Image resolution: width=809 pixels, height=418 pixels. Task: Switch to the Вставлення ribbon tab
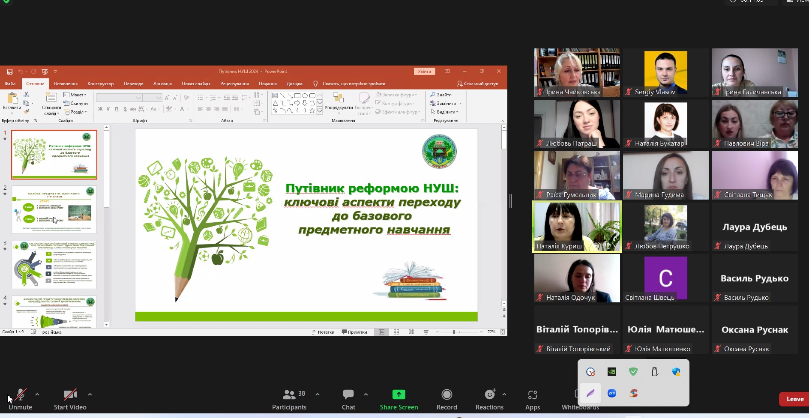[x=66, y=84]
